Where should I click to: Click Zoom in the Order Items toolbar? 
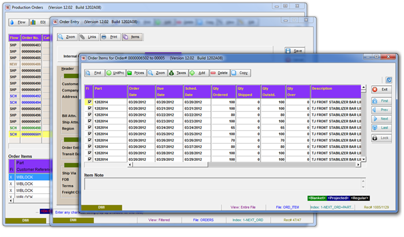point(157,73)
